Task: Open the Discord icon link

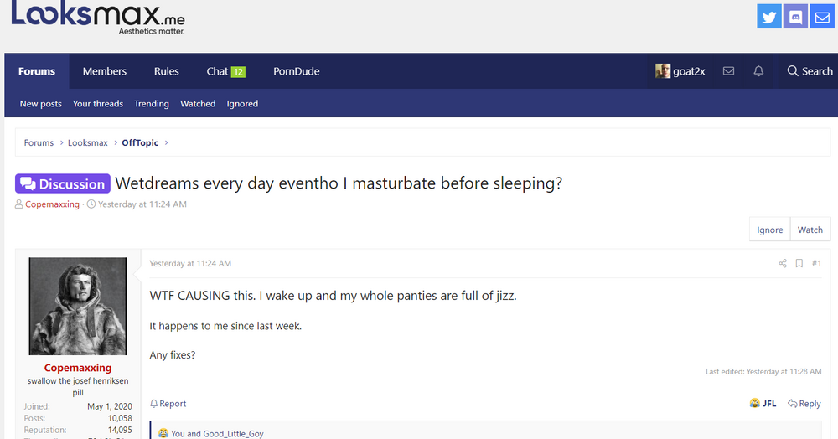Action: point(795,17)
